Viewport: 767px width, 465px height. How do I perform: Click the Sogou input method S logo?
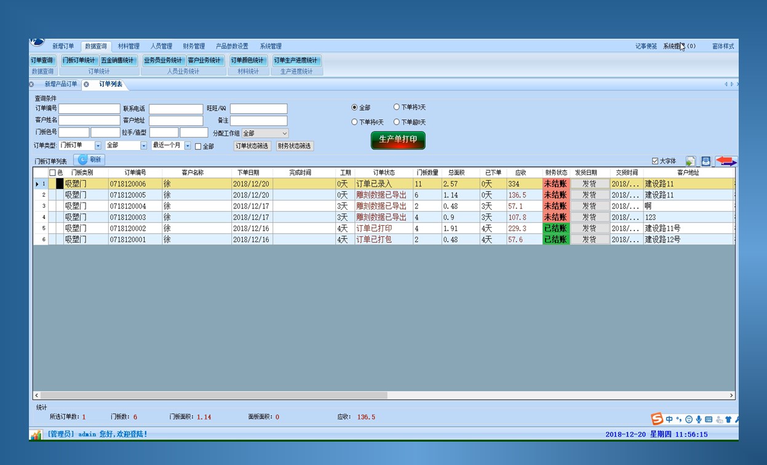pos(657,419)
